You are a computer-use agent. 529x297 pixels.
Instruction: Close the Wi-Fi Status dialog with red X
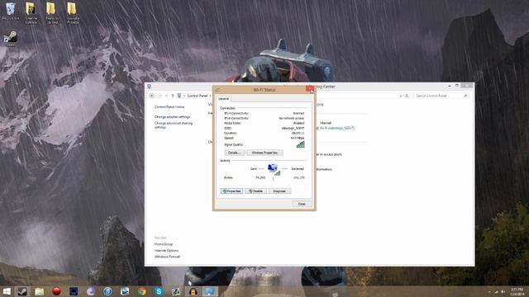tap(310, 89)
